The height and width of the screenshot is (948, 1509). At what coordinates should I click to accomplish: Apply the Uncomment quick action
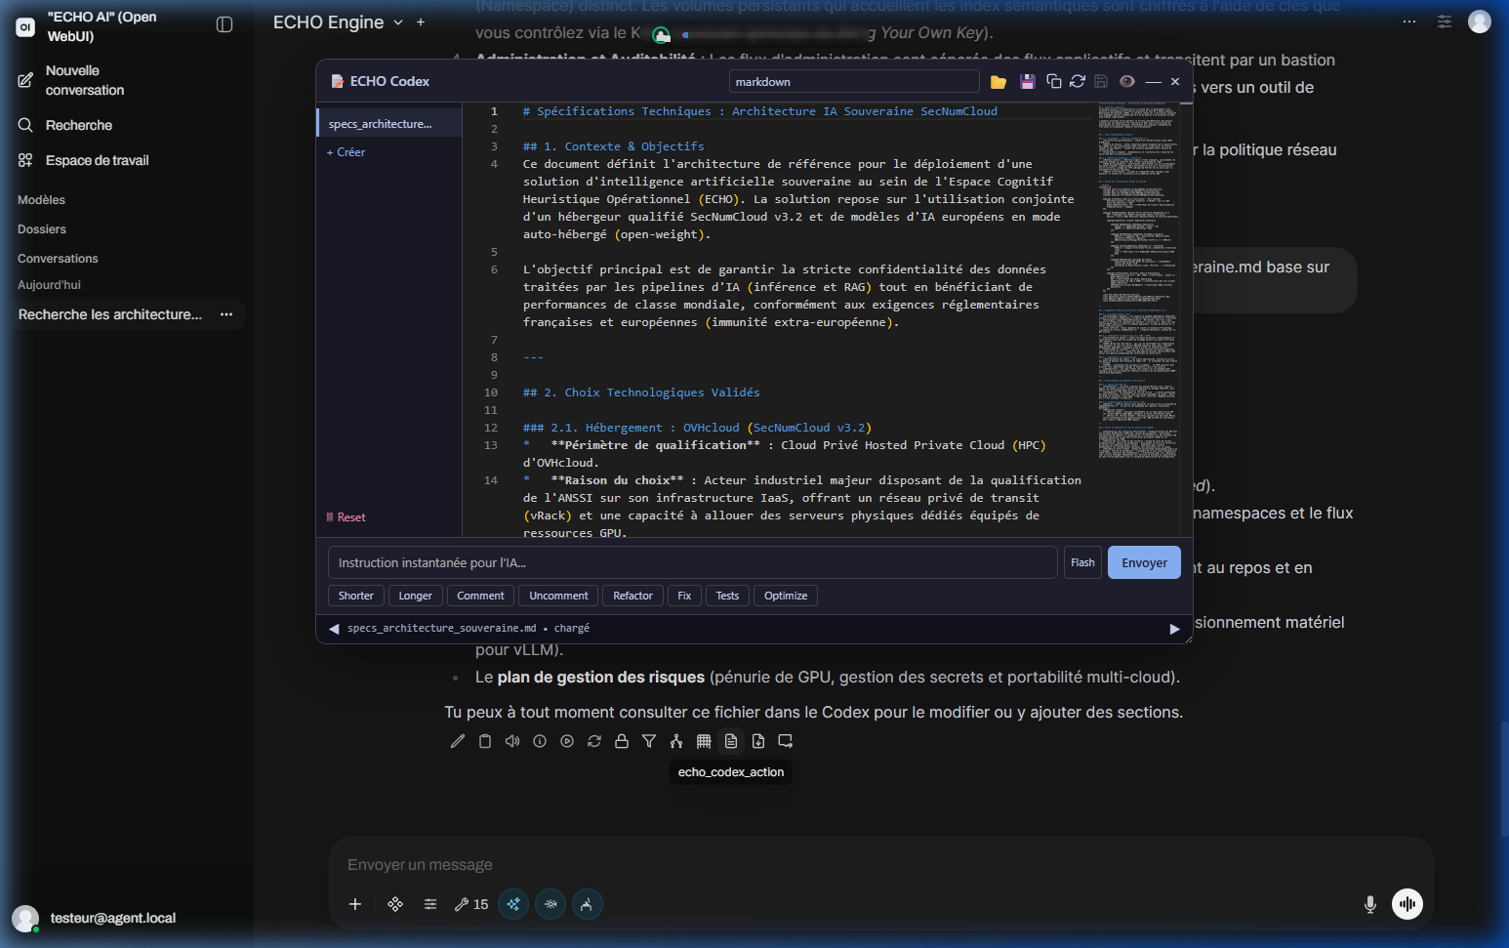point(559,596)
